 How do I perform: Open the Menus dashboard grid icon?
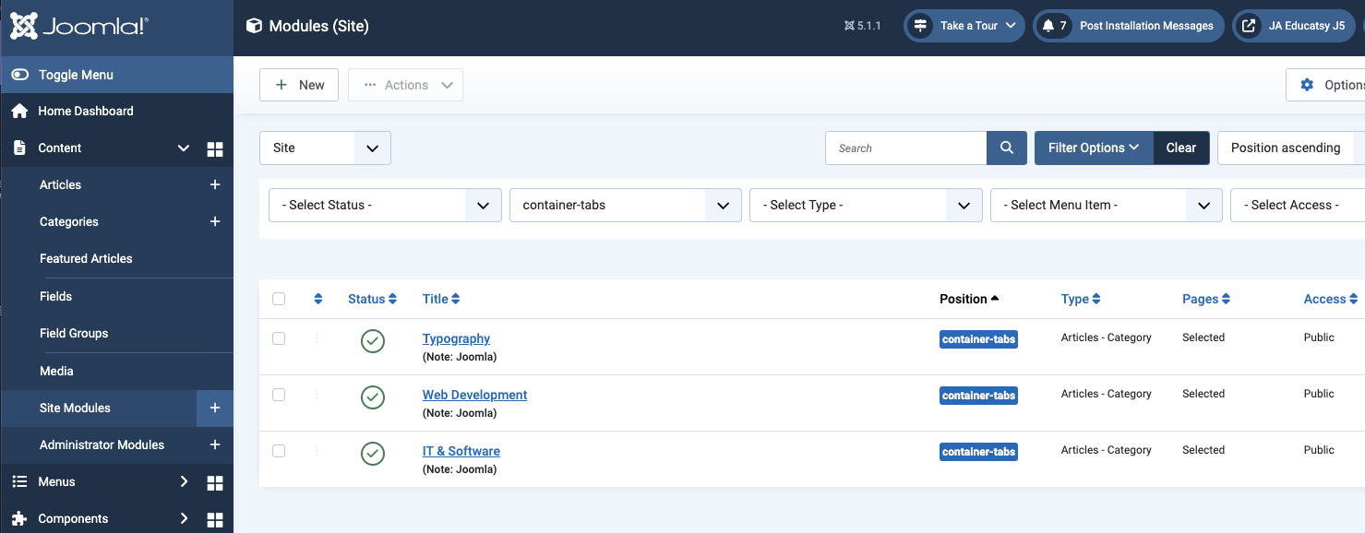tap(215, 482)
